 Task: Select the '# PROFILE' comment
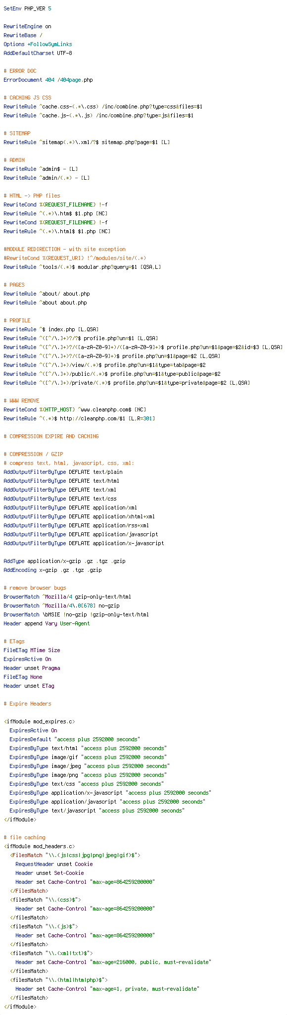[17, 321]
